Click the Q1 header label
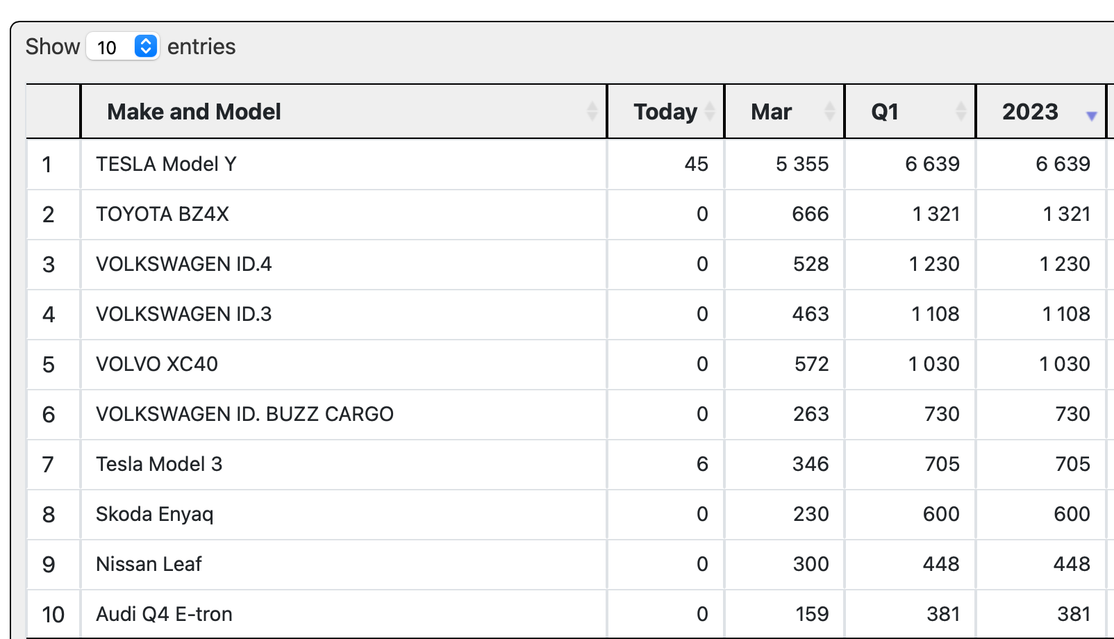This screenshot has height=639, width=1114. pos(885,112)
